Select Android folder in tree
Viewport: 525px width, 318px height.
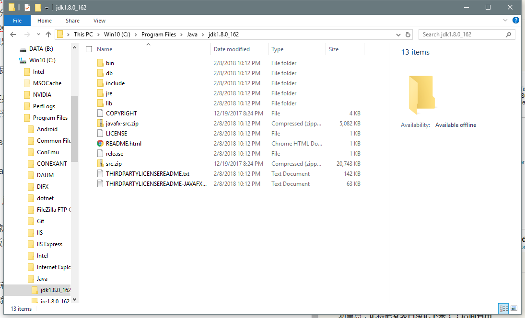pyautogui.click(x=47, y=129)
